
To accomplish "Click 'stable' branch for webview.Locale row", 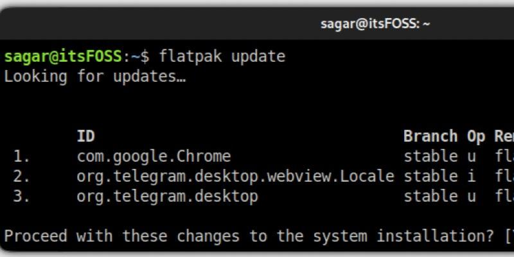I will [x=430, y=176].
